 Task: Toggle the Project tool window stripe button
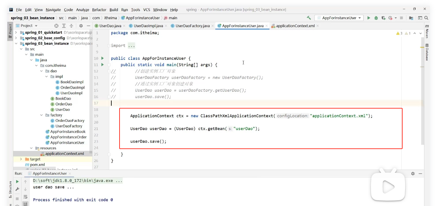pyautogui.click(x=10, y=31)
